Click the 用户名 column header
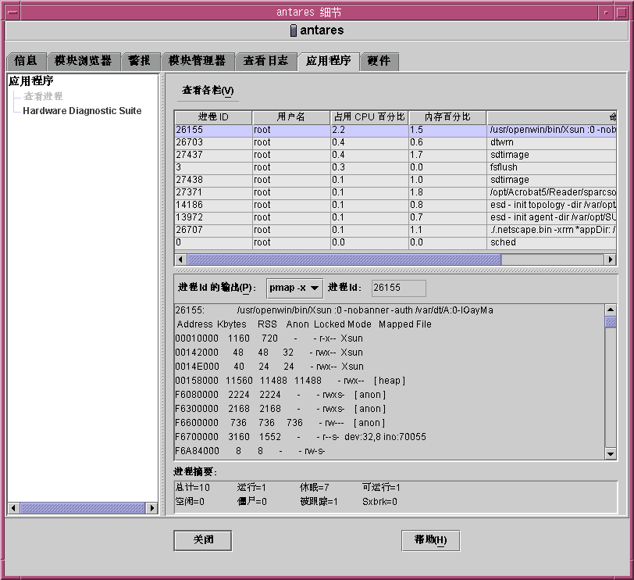The height and width of the screenshot is (580, 634). tap(291, 117)
